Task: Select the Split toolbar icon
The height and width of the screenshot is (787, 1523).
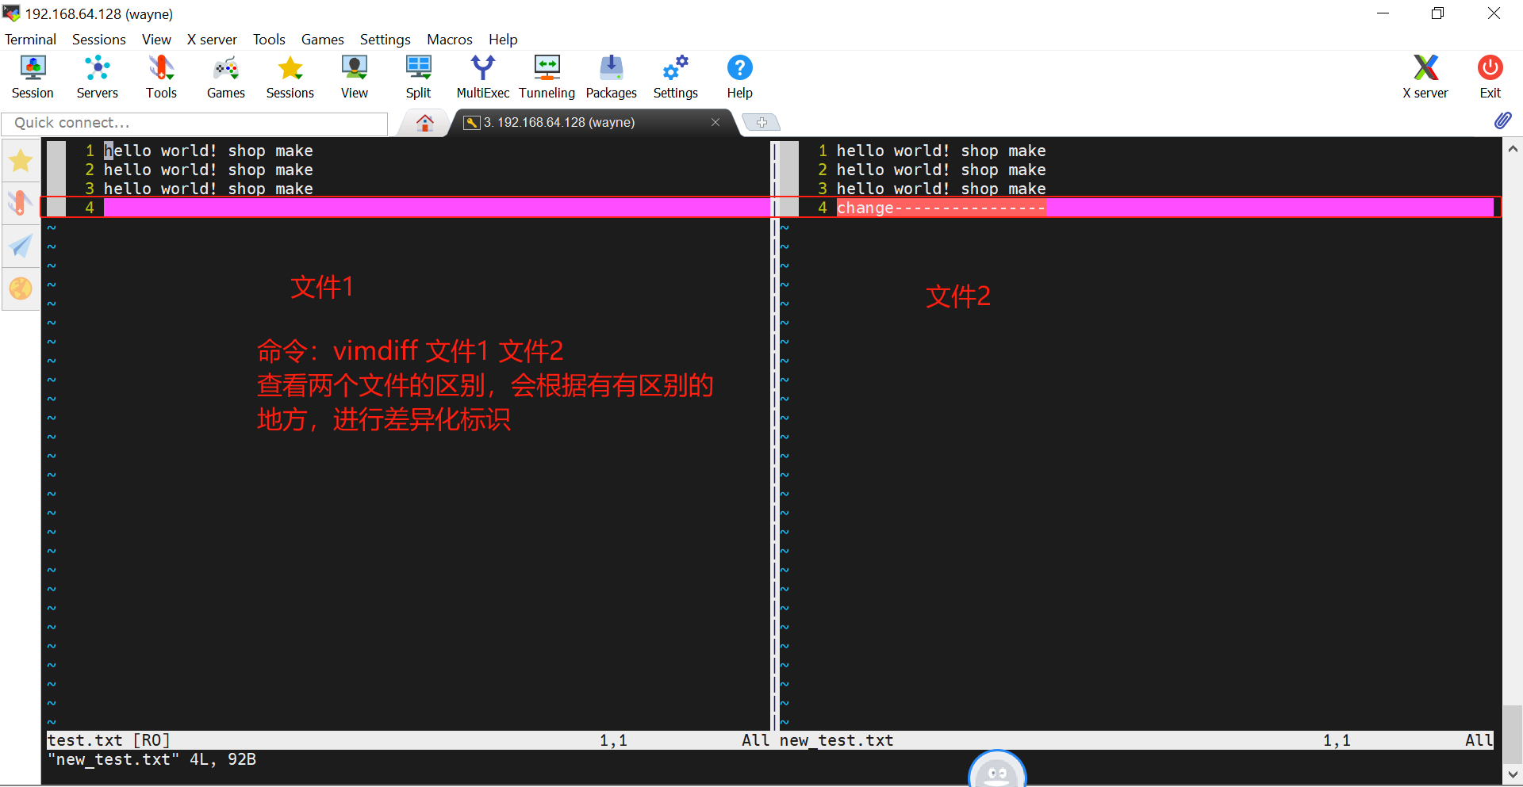Action: point(419,77)
